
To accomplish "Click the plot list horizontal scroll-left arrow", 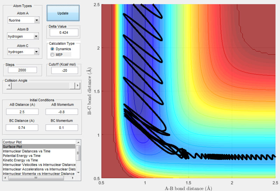I will pyautogui.click(x=5, y=178).
